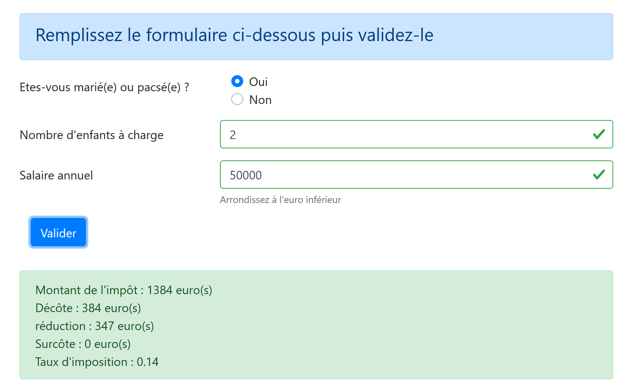
Task: Click the "Non" option label text
Action: (x=260, y=100)
